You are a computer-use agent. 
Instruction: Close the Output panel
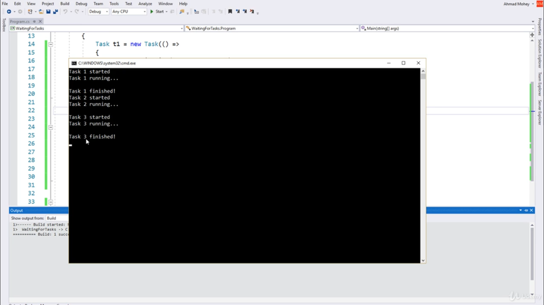click(531, 210)
